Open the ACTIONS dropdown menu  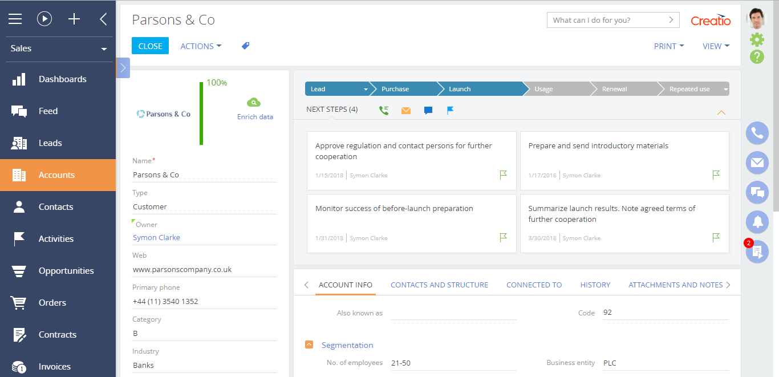tap(201, 46)
